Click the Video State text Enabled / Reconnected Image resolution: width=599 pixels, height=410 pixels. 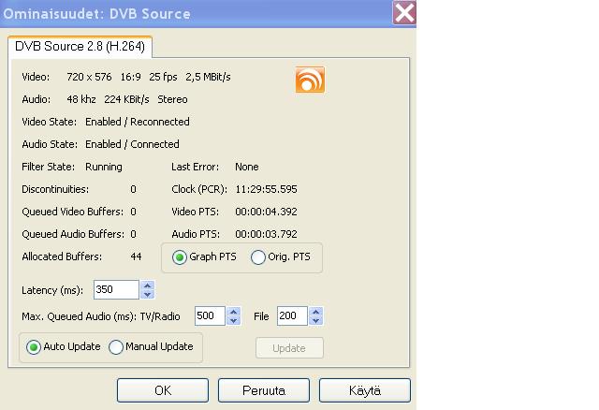(138, 122)
